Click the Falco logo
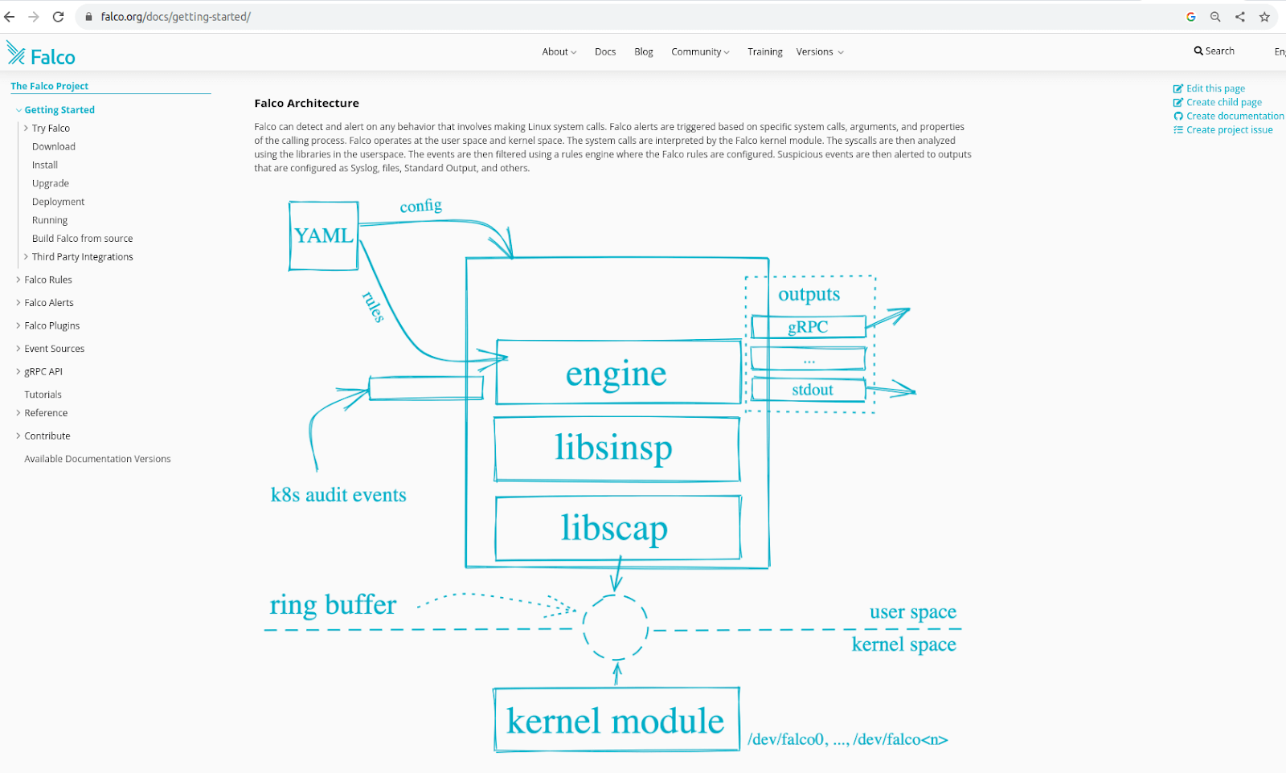The width and height of the screenshot is (1286, 773). [x=41, y=54]
